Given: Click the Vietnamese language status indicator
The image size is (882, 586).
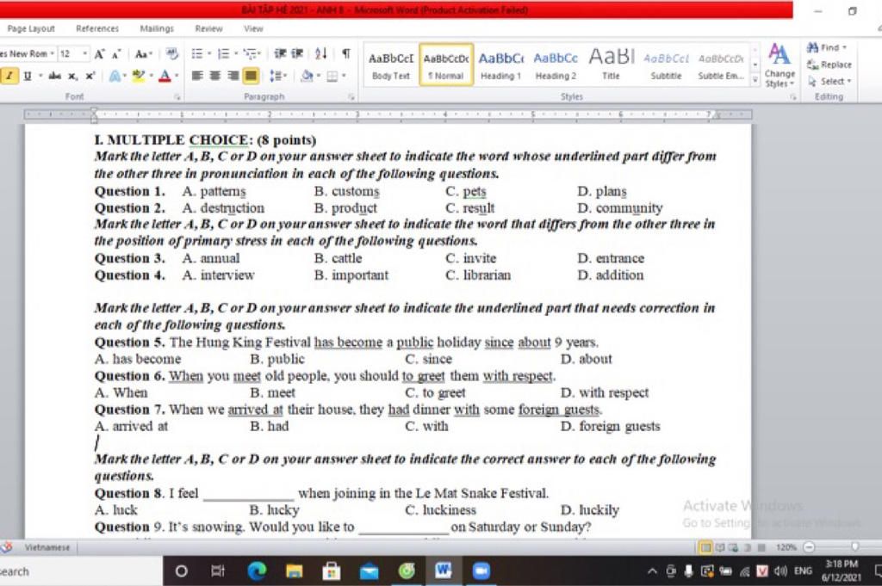Looking at the screenshot, I should click(x=47, y=547).
